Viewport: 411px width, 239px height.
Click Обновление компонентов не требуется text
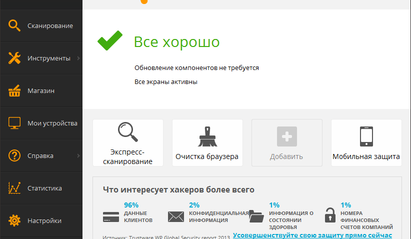196,68
